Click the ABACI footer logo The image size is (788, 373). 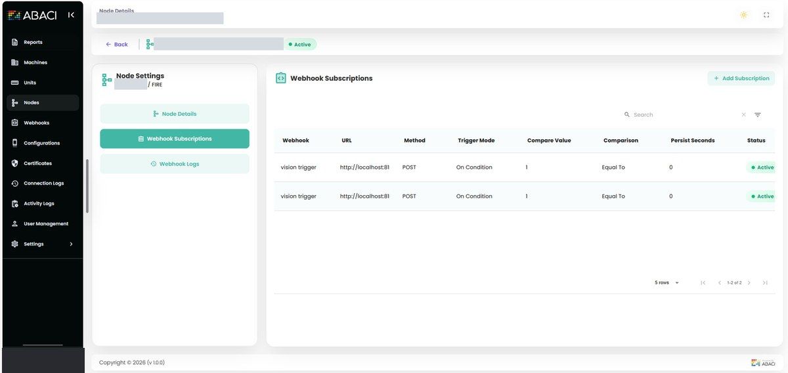pos(764,362)
